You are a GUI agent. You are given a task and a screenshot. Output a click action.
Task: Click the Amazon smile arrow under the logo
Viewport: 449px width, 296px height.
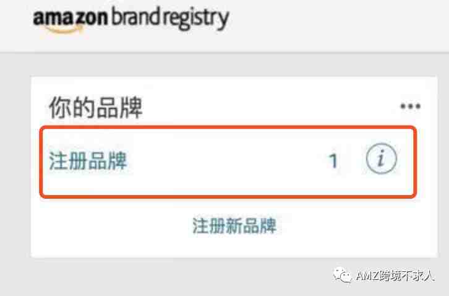(66, 28)
